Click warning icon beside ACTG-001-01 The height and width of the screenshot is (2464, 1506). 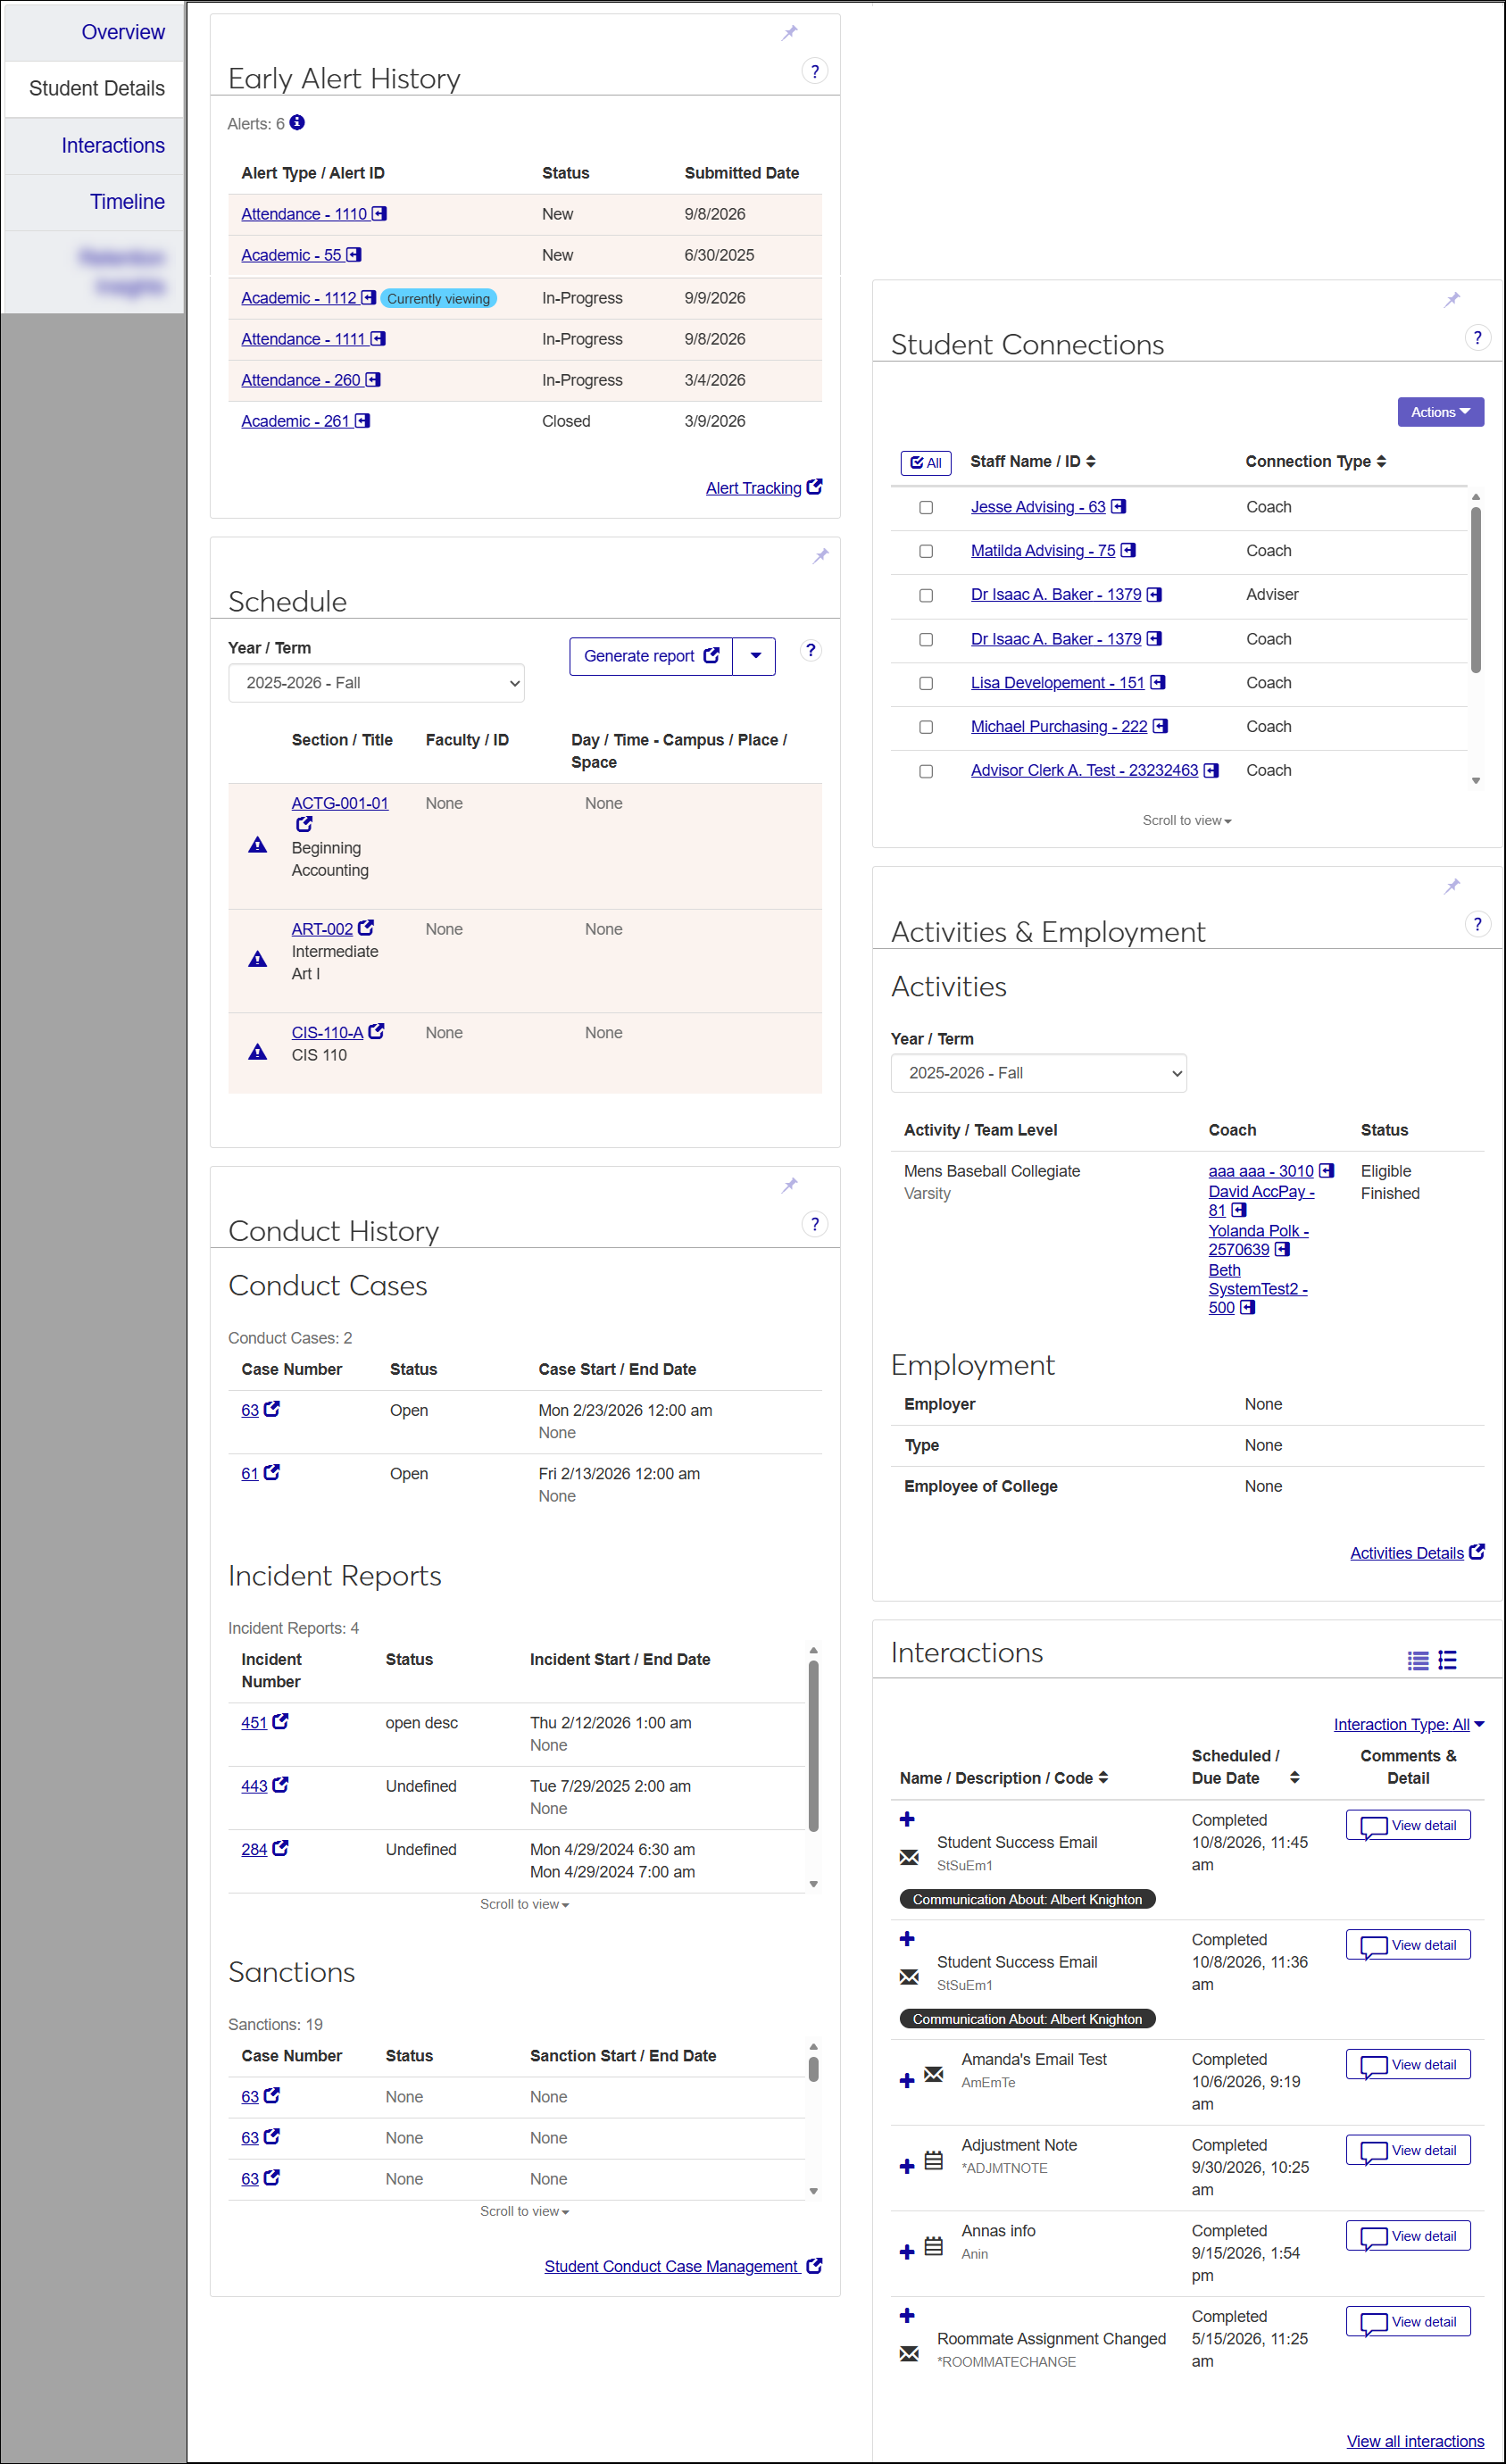tap(258, 845)
